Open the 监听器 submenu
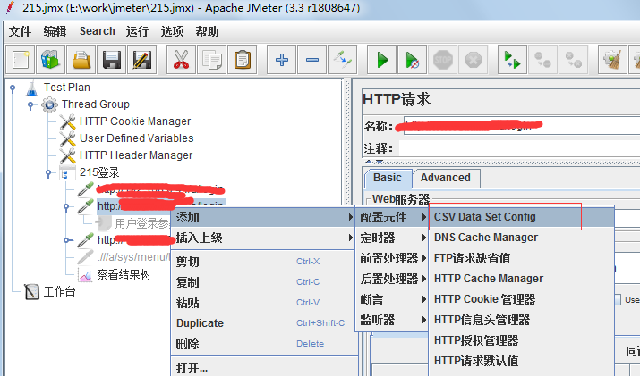This screenshot has width=640, height=376. click(x=393, y=320)
